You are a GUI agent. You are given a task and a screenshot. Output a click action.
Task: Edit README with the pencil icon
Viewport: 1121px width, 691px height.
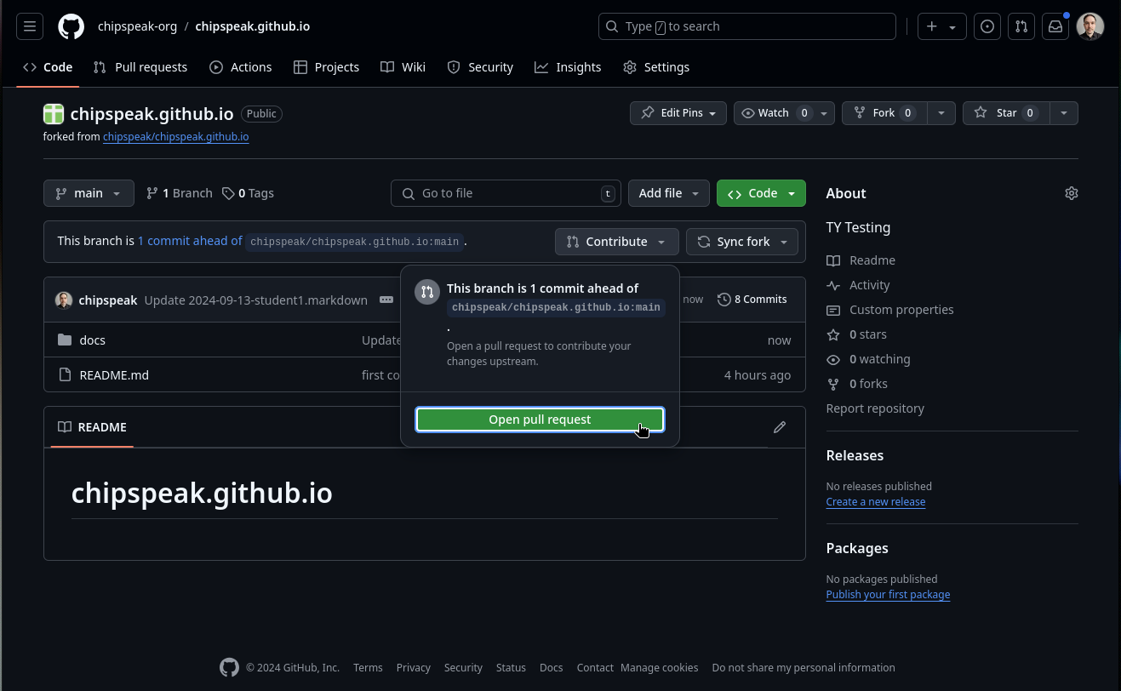(780, 427)
